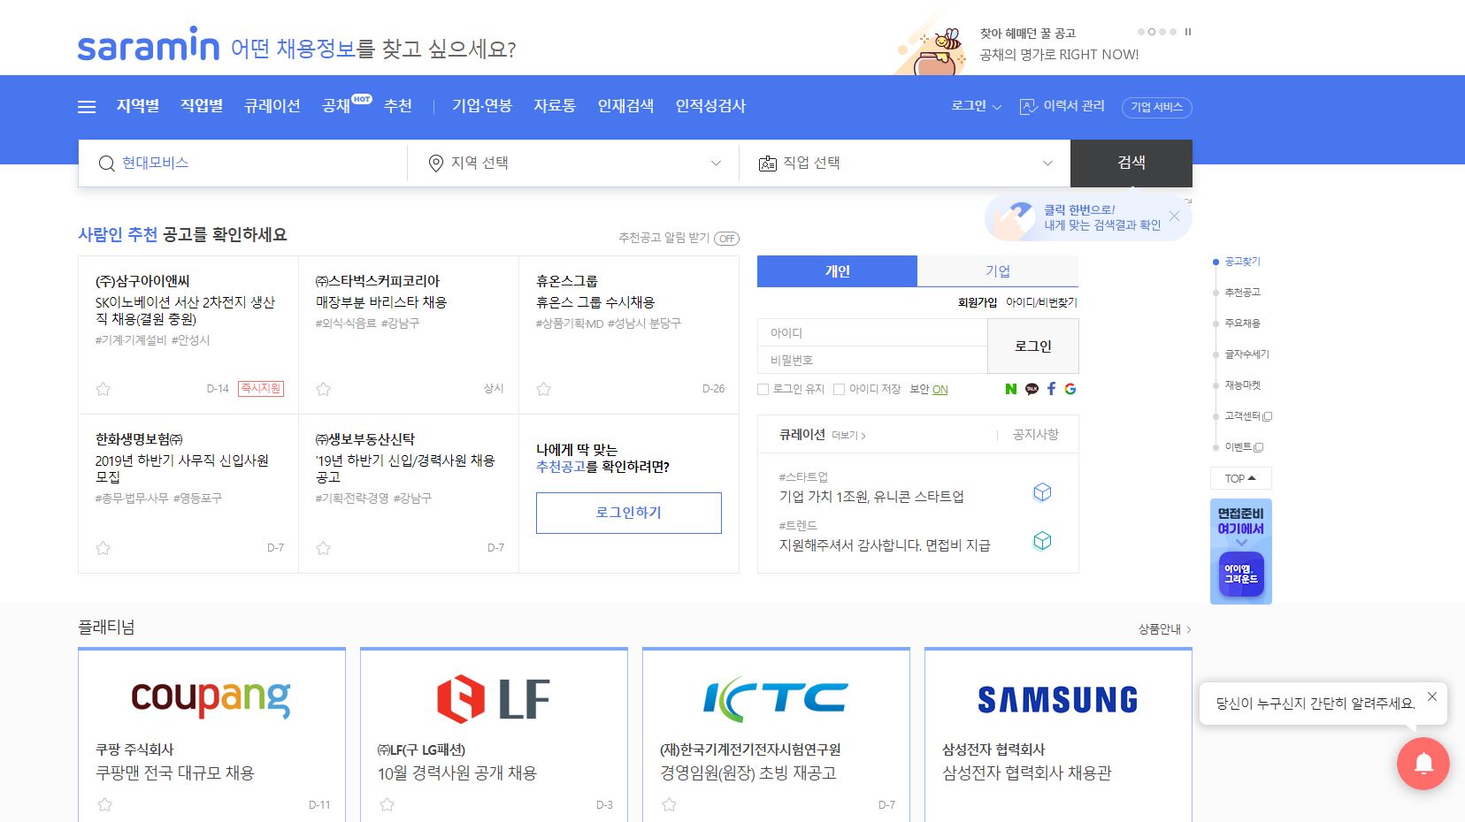Favorite the LF posting star
The image size is (1465, 822).
387,804
